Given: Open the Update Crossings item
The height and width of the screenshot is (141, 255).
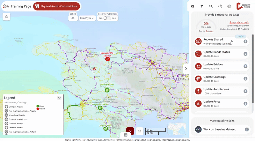Looking at the screenshot, I should pyautogui.click(x=221, y=79).
